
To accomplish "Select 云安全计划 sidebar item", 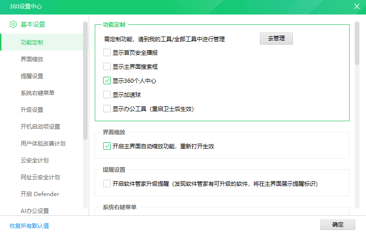I will click(35, 161).
